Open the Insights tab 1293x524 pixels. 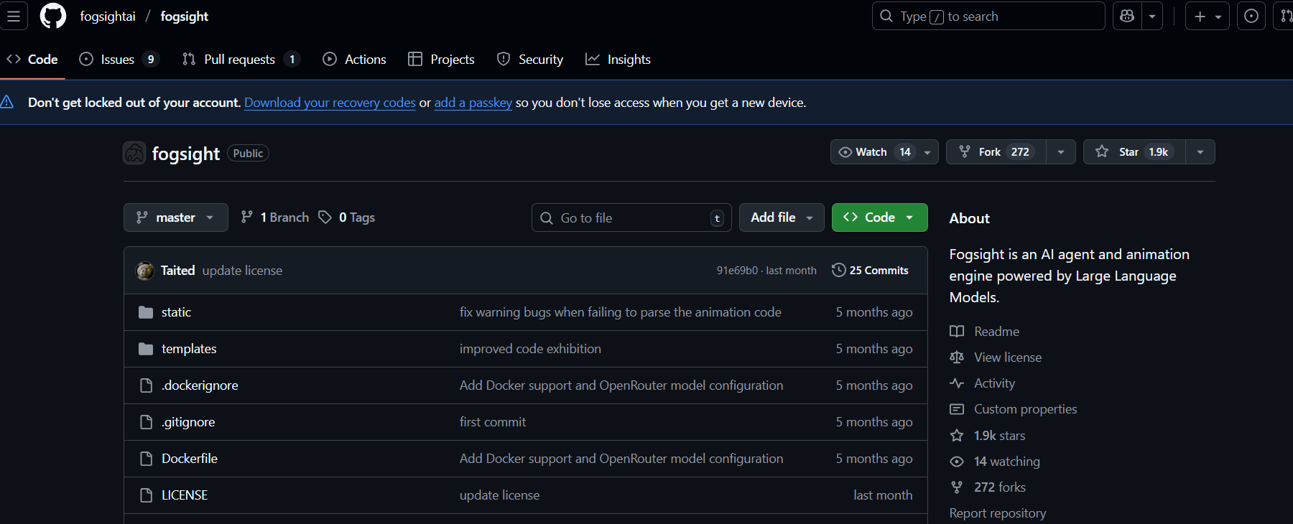[618, 60]
